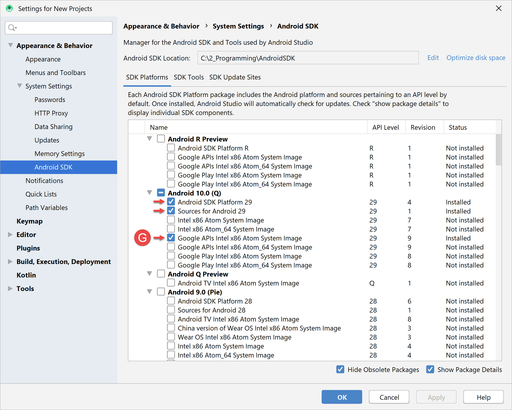Click the Android Studio logo in title bar
The image size is (512, 410).
point(9,8)
